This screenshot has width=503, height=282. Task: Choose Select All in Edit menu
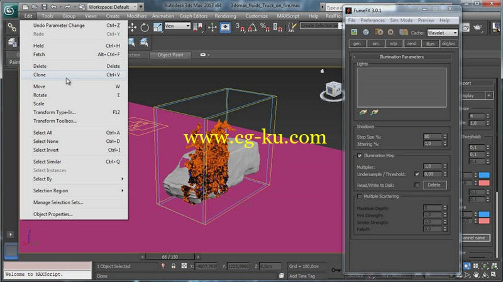click(x=74, y=133)
